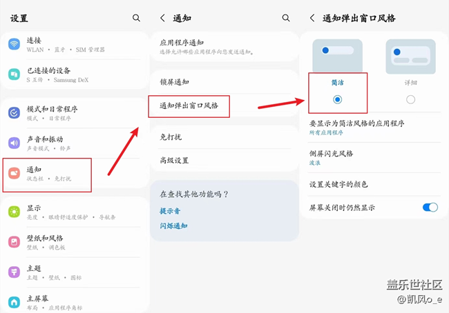Tap the 模式和日常程序 checkmark icon
Screen dimensions: 449x313
coord(14,113)
